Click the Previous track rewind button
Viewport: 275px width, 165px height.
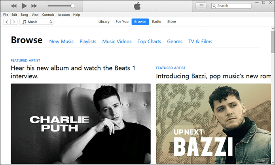14,6
